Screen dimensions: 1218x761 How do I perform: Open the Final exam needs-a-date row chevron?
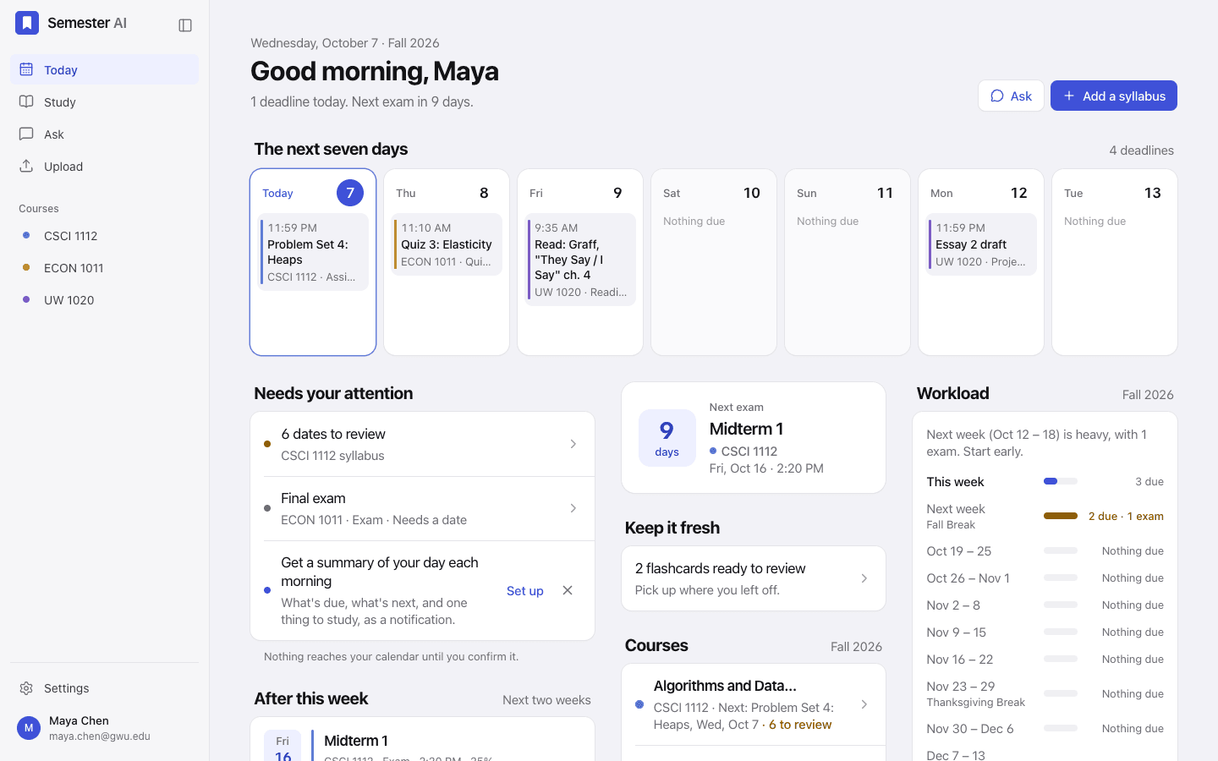pyautogui.click(x=573, y=508)
